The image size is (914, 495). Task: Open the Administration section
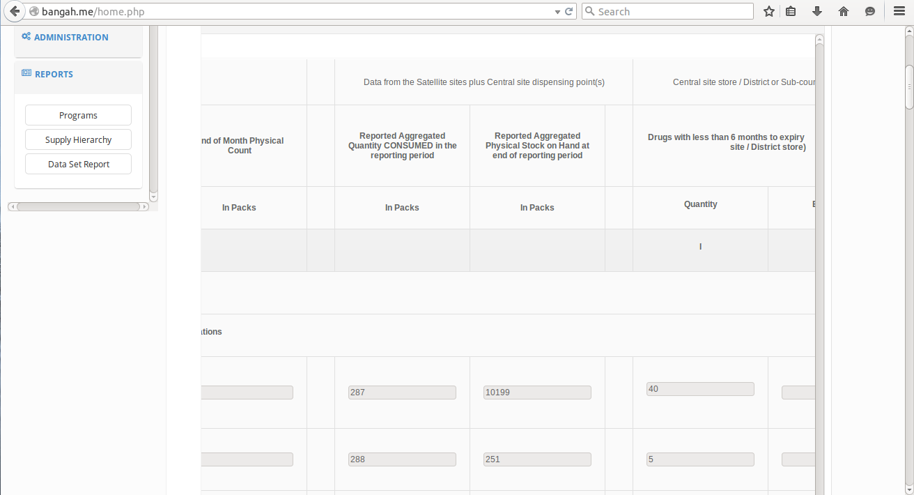coord(71,37)
